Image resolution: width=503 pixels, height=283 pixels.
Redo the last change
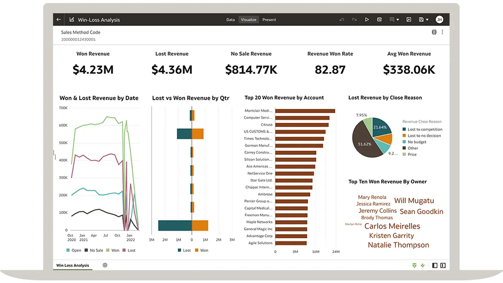[x=355, y=20]
